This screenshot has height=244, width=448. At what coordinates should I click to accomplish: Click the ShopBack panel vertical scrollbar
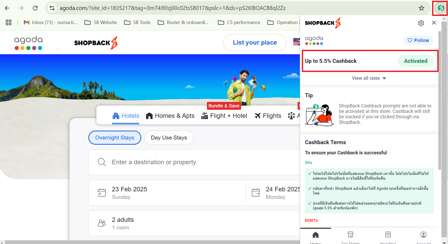[x=440, y=100]
